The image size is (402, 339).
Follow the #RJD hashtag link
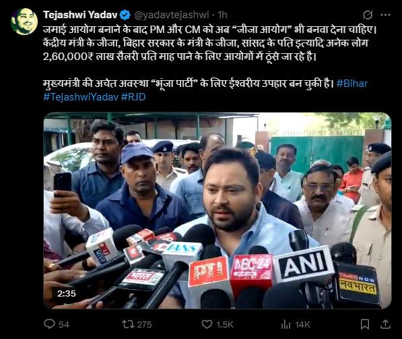[133, 97]
